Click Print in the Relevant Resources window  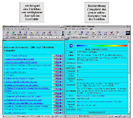pos(44,33)
